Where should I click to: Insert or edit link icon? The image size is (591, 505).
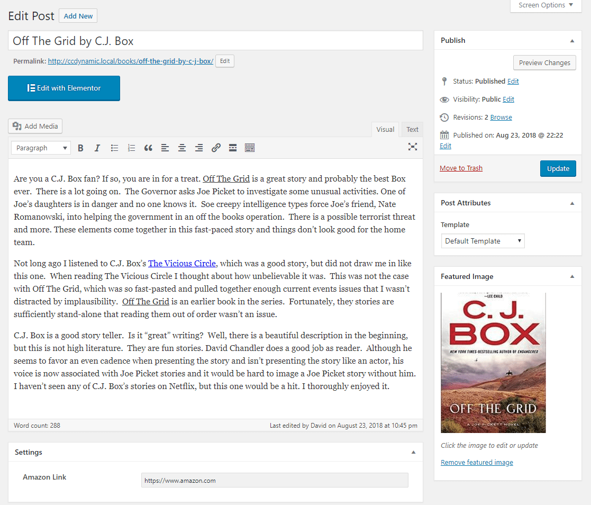click(216, 148)
